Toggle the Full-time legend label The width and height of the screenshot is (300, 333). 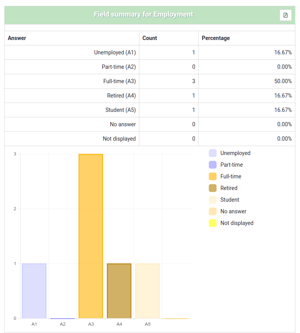click(x=231, y=176)
